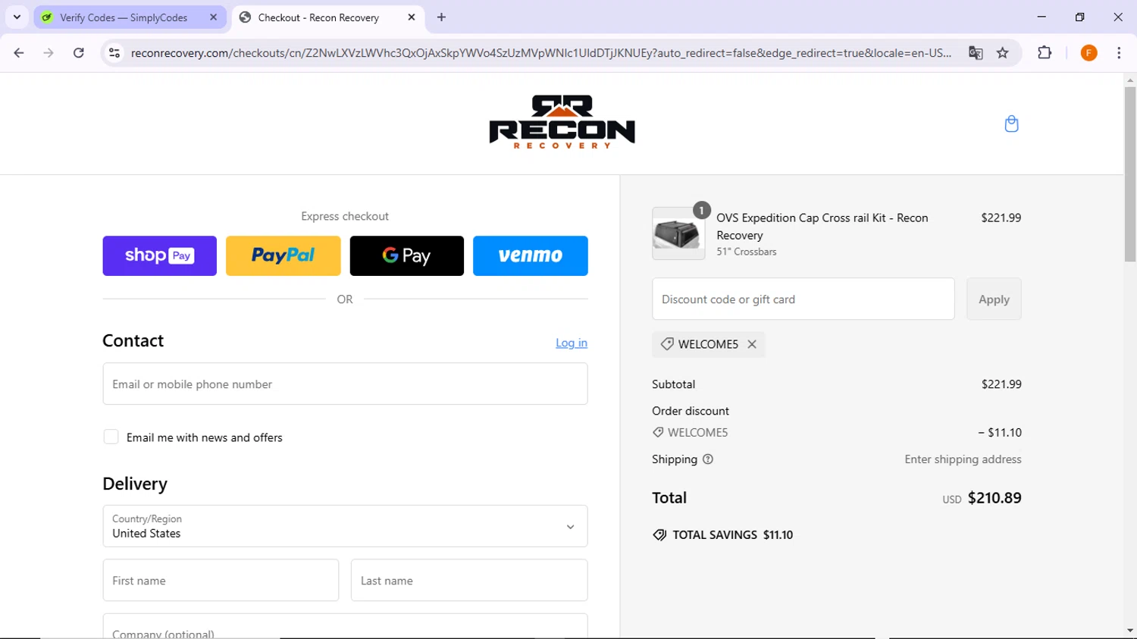Click the scrollbar down arrow
1137x639 pixels.
[x=1130, y=631]
